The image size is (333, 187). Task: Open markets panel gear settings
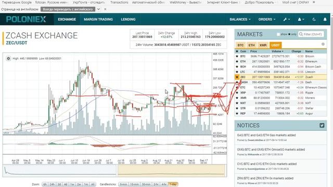coord(323,44)
